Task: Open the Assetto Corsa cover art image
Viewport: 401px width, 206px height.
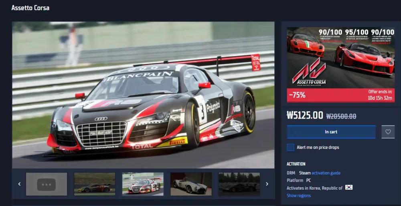Action: (340, 58)
